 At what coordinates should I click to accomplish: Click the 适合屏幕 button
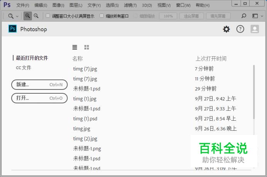191,16
